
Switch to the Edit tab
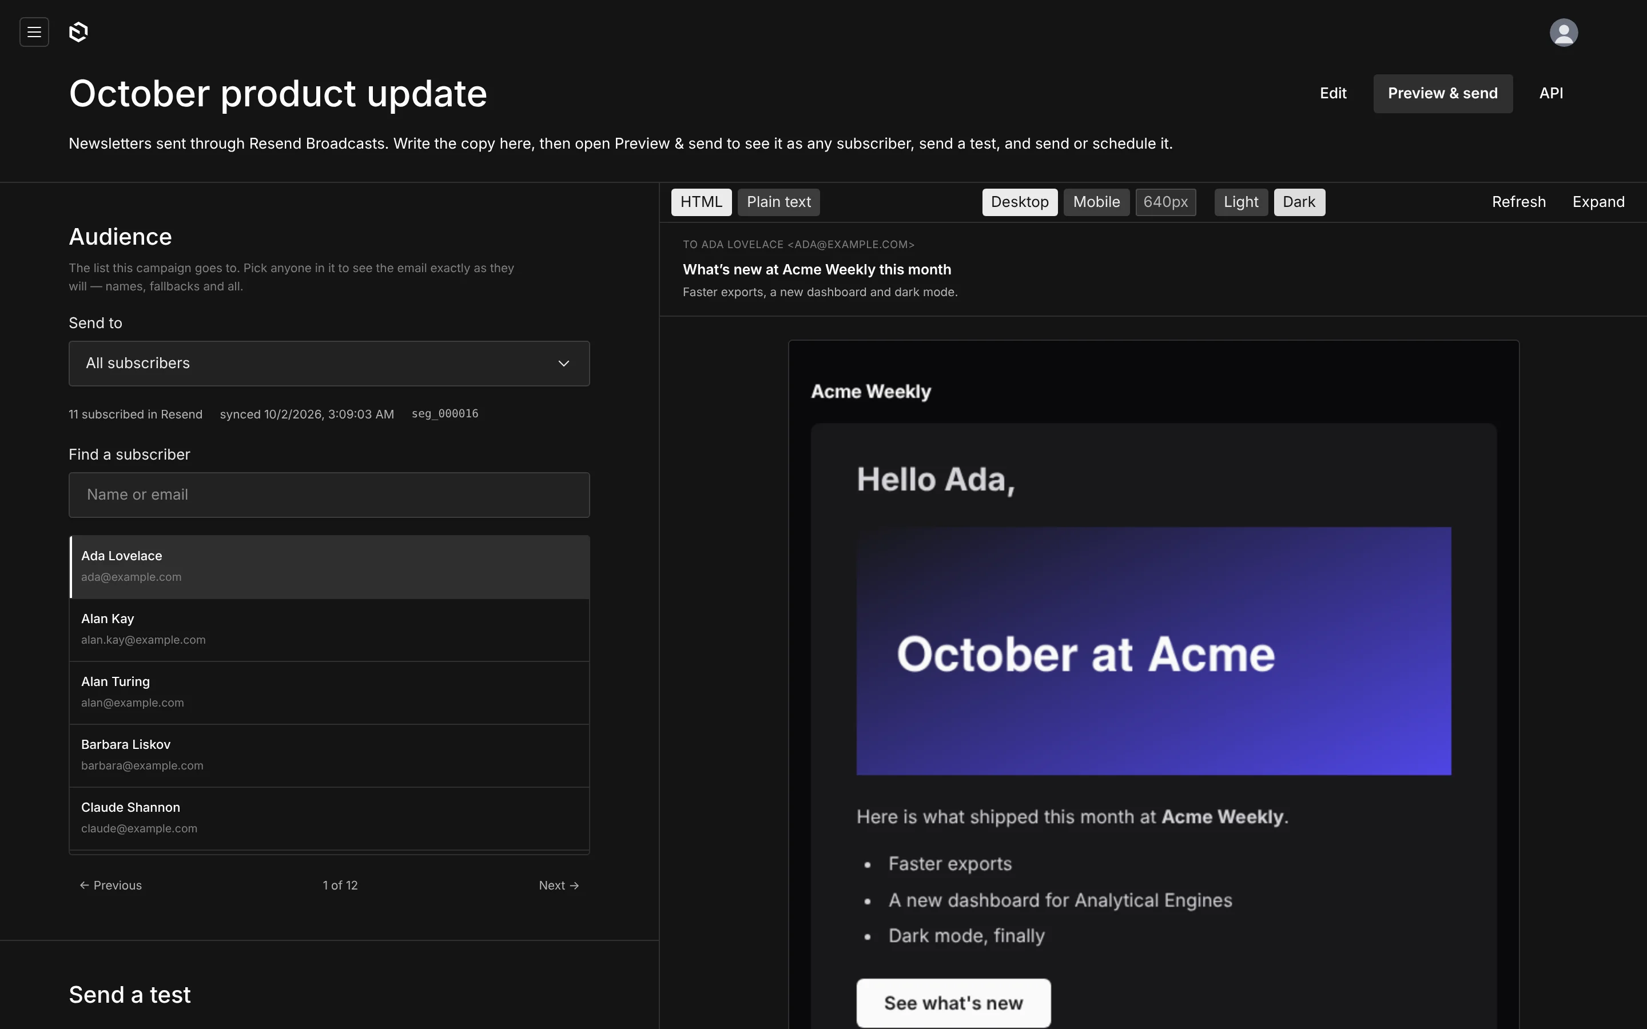pos(1332,93)
